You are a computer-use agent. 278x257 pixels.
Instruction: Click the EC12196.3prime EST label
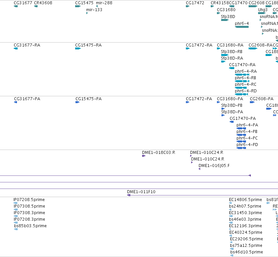click(245, 226)
